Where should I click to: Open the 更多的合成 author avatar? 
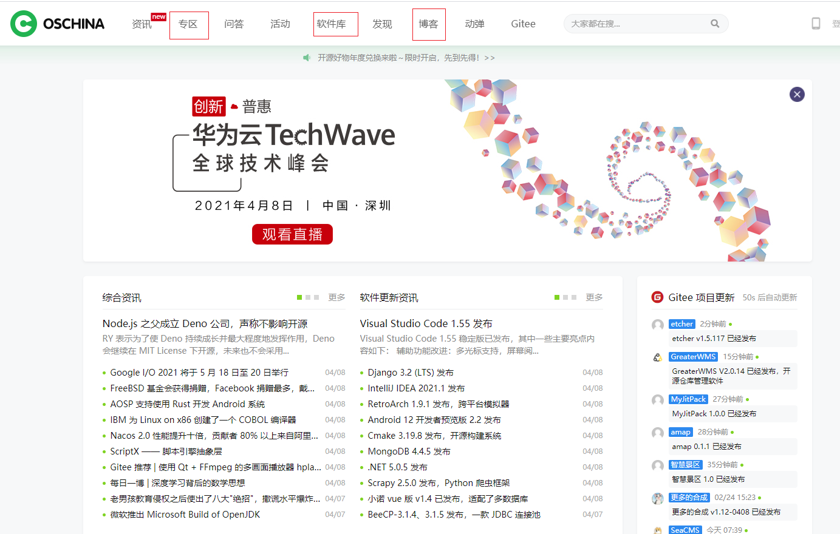(657, 498)
